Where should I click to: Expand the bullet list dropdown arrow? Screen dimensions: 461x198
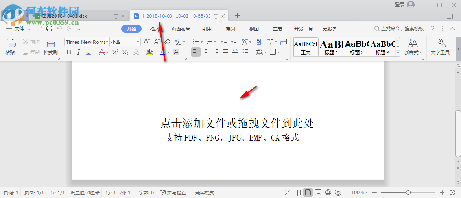coord(202,42)
